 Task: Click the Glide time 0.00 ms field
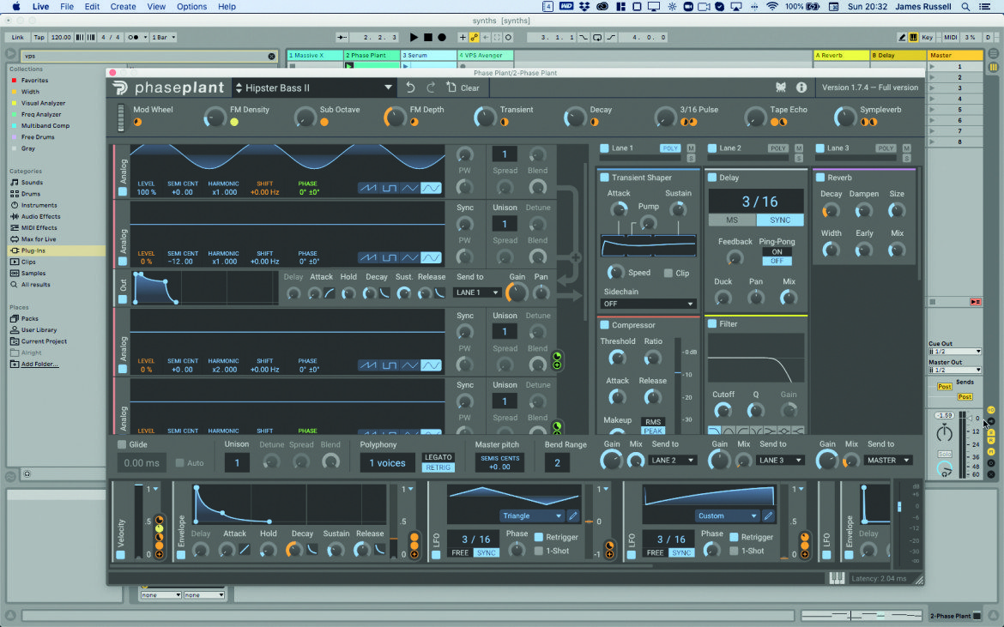pyautogui.click(x=142, y=462)
